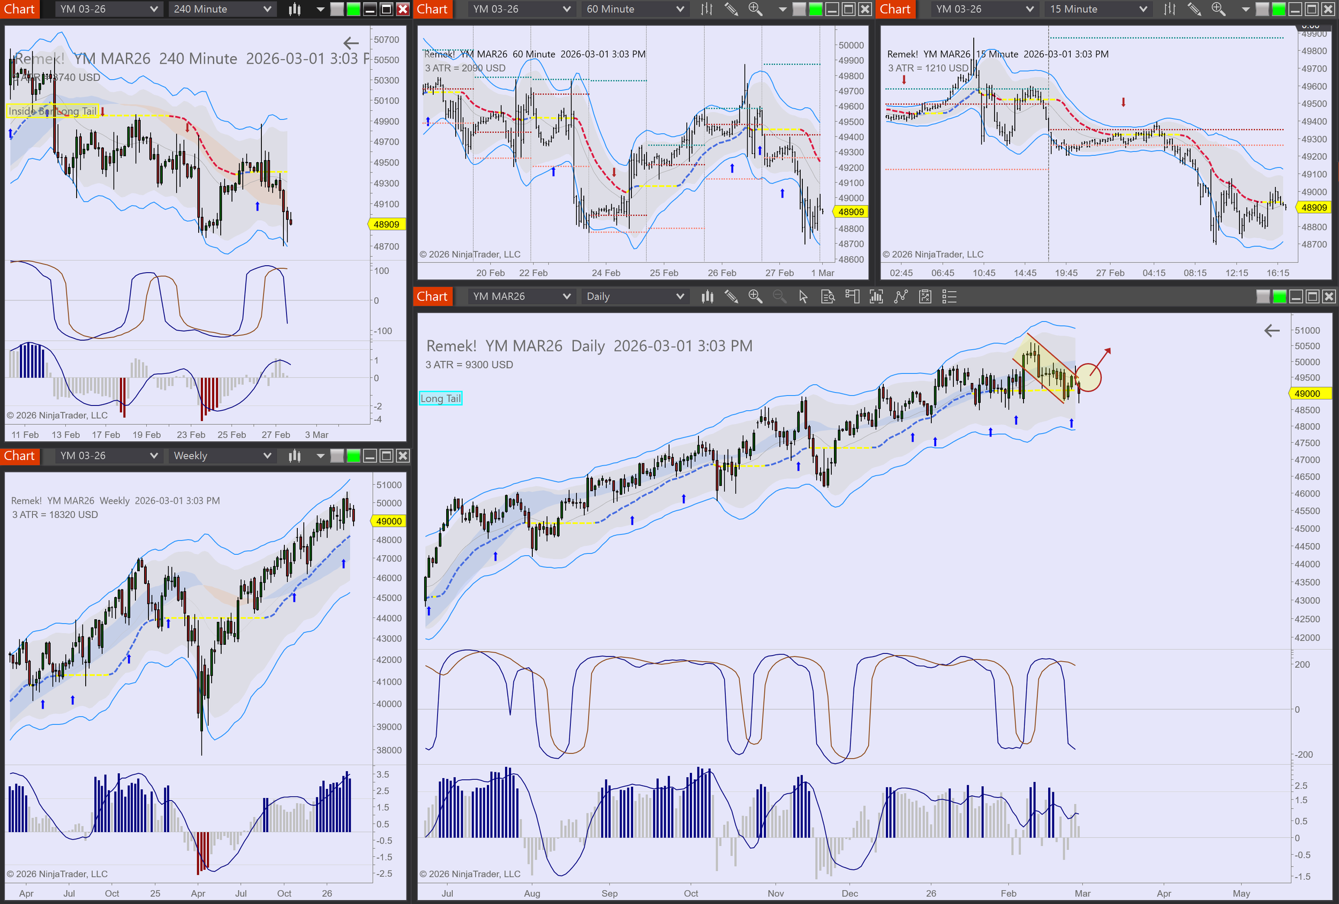Click scroll-back arrow on Daily chart

pos(1272,330)
